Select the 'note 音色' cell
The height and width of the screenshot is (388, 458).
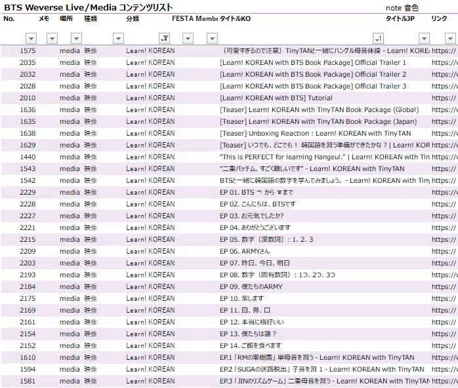(x=402, y=8)
